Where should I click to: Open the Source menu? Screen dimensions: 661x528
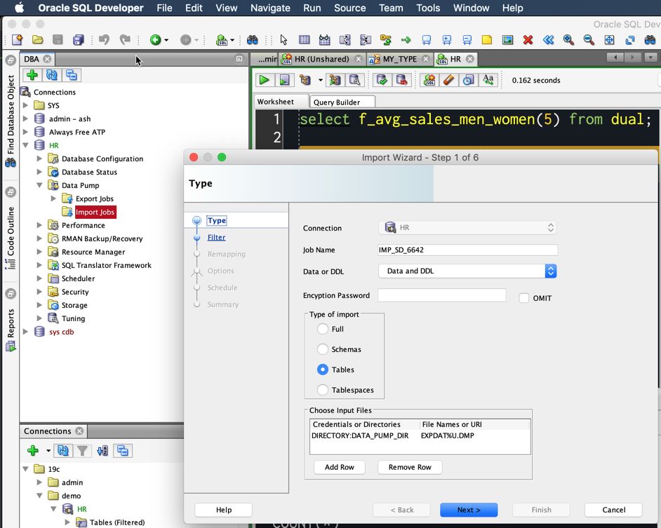(350, 8)
